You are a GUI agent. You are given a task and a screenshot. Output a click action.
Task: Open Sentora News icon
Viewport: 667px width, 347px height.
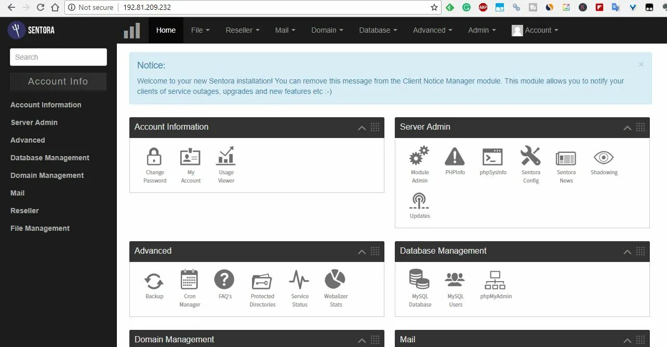coord(566,158)
